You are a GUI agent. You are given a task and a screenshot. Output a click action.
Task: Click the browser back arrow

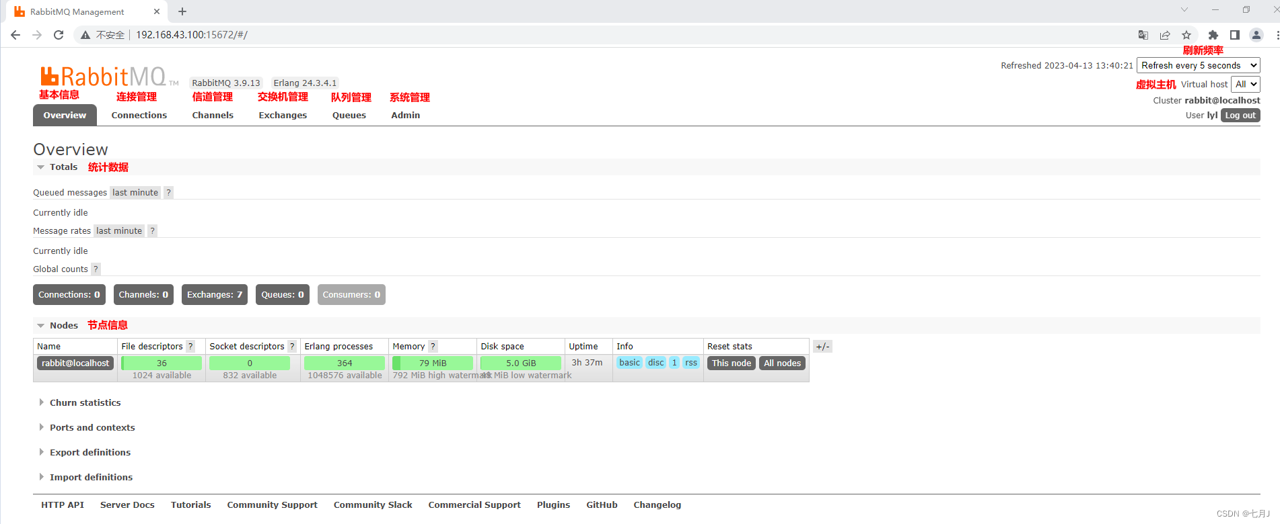[x=15, y=35]
